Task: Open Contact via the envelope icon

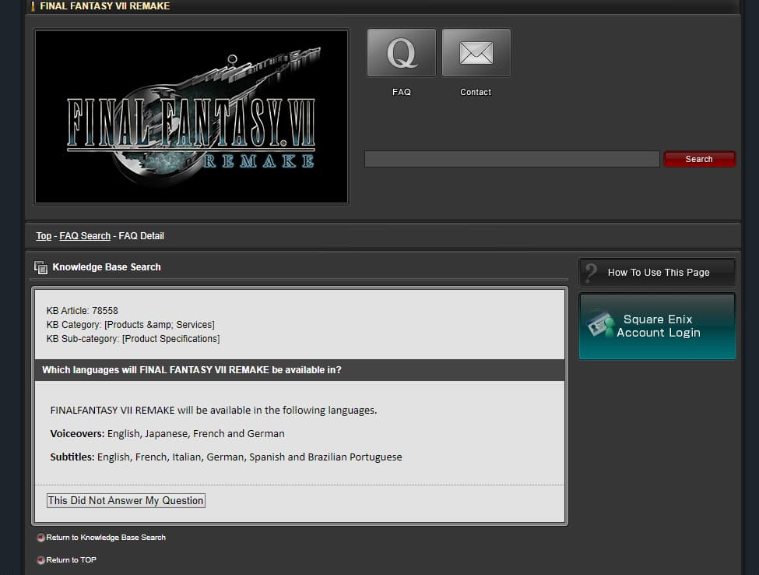Action: [476, 53]
